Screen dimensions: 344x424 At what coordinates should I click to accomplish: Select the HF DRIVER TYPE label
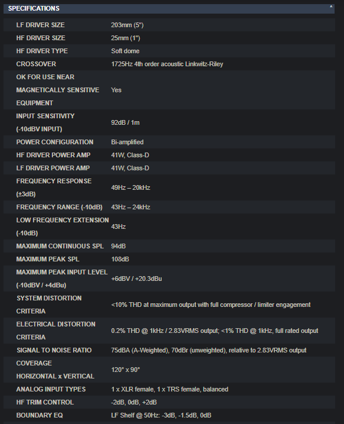[x=42, y=51]
